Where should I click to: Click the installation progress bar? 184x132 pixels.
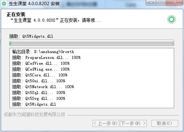[x=92, y=43]
